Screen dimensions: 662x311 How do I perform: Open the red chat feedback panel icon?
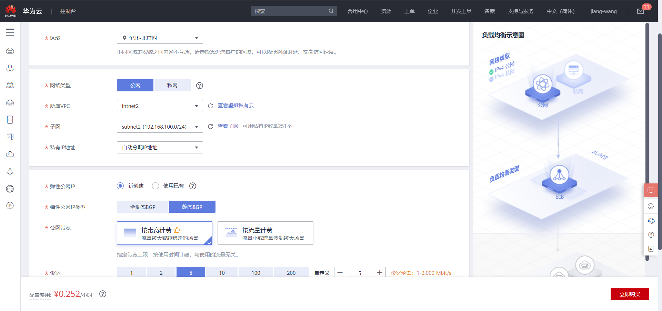tap(651, 190)
